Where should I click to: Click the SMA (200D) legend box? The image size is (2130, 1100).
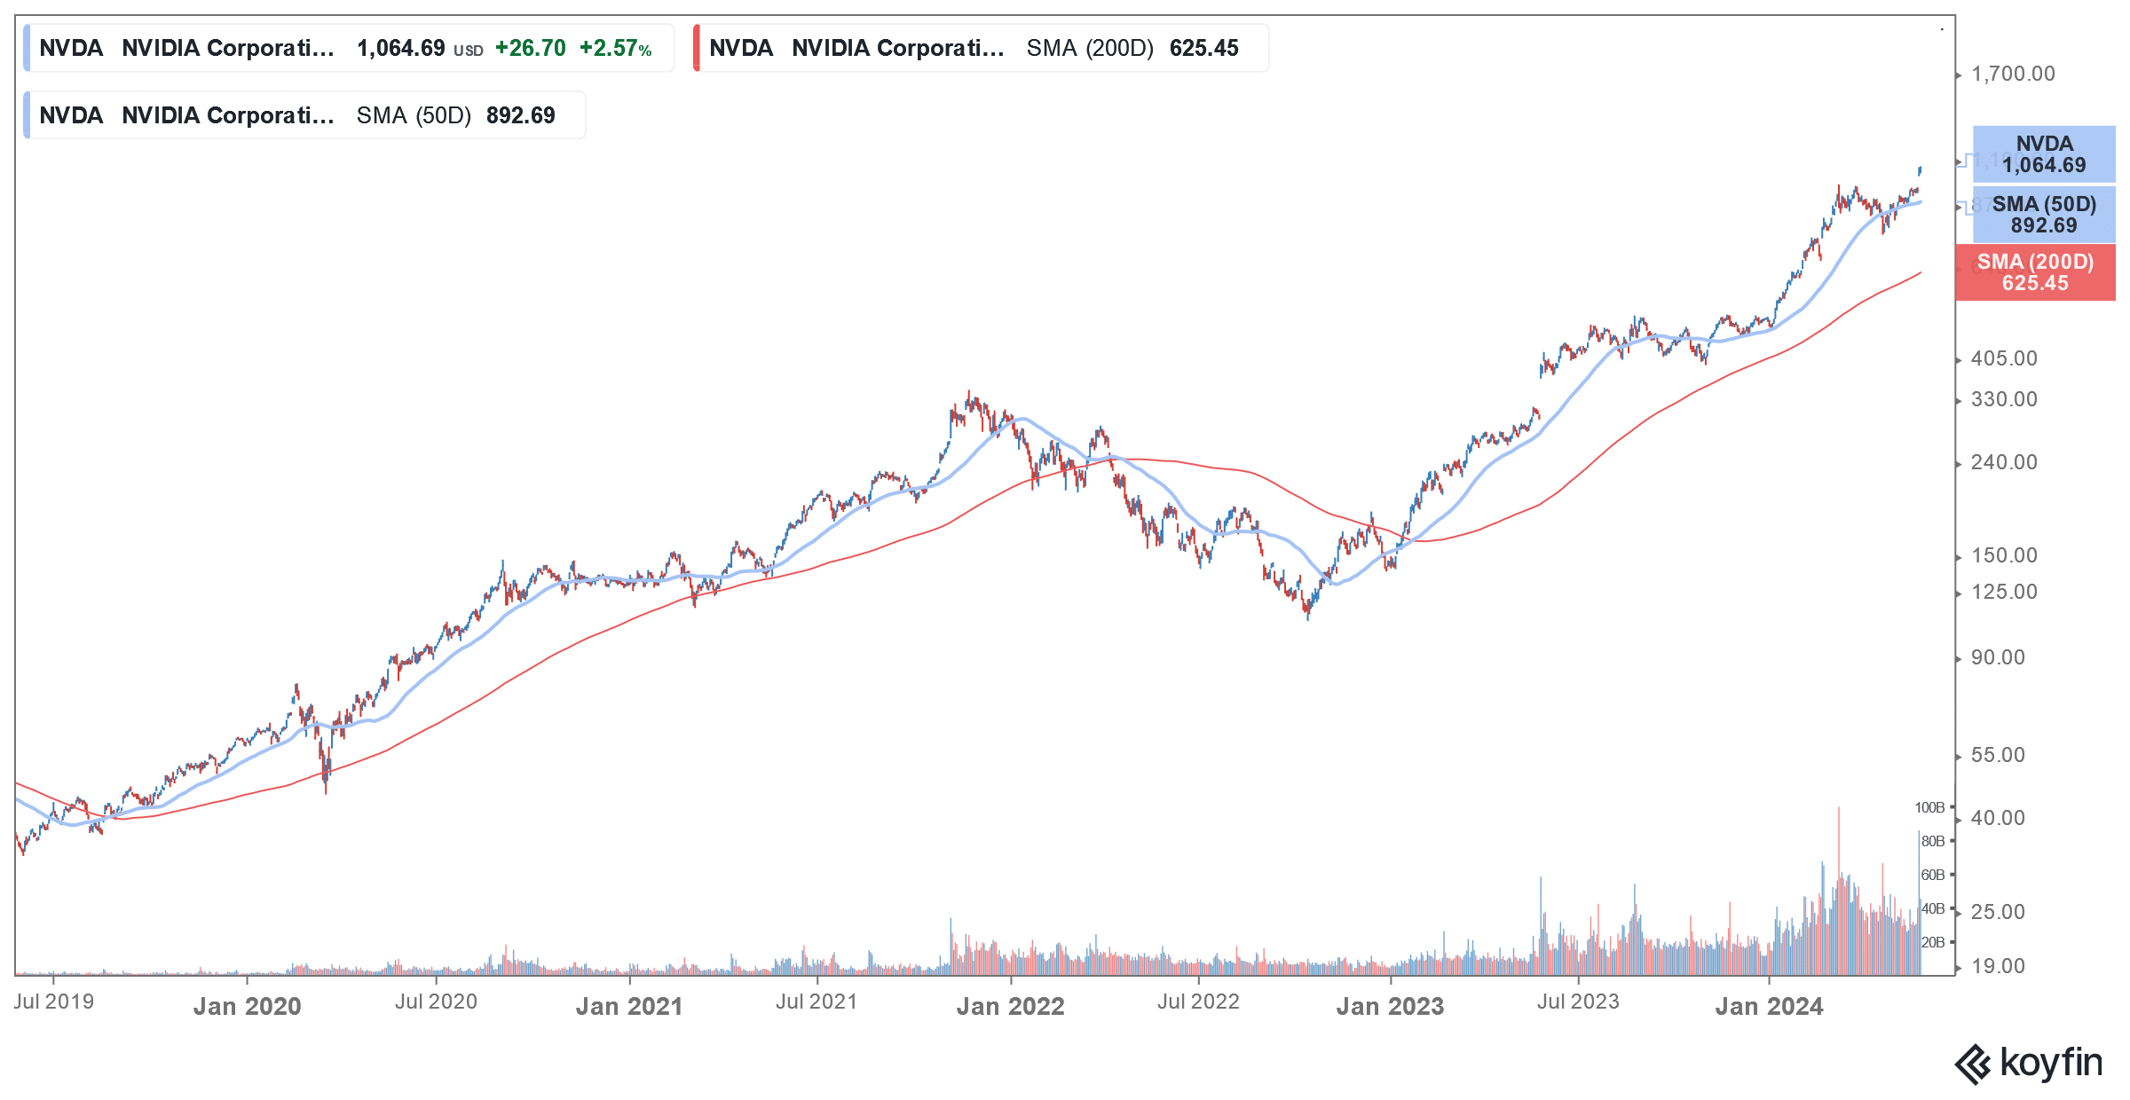click(981, 48)
